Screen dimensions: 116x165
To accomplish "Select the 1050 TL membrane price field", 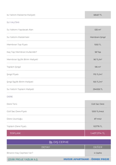I will coord(98,45).
